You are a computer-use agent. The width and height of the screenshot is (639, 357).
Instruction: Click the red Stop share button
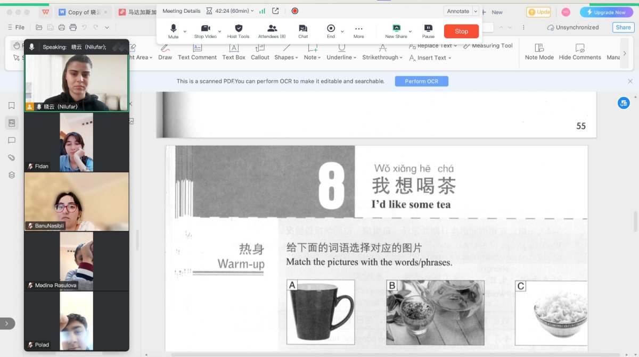click(x=461, y=31)
